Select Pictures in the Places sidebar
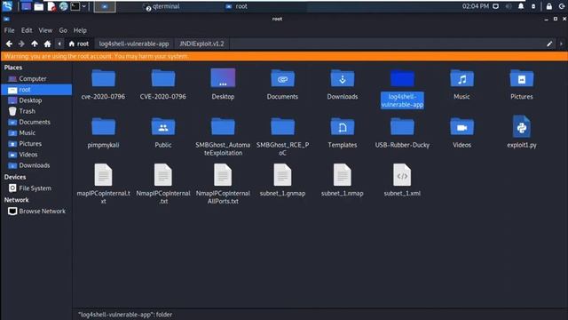Screen dimensions: 568x320 (36, 144)
